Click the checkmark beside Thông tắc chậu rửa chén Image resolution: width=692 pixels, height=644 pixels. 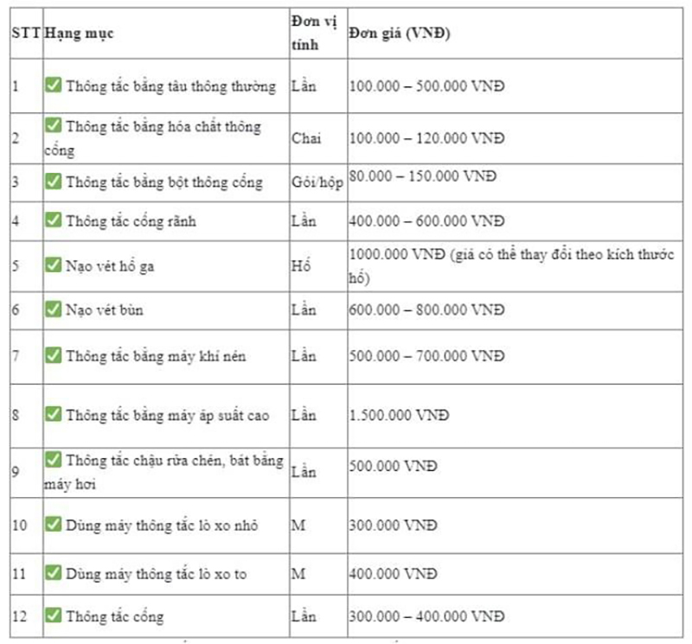54,459
